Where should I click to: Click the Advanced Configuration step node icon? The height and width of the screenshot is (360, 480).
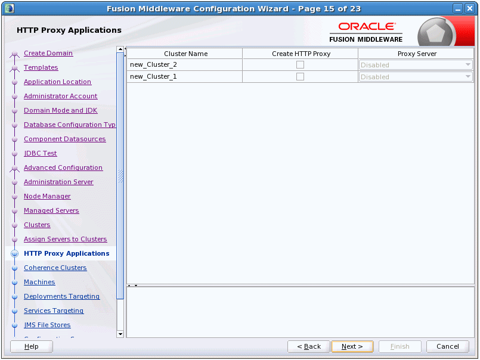(x=15, y=169)
